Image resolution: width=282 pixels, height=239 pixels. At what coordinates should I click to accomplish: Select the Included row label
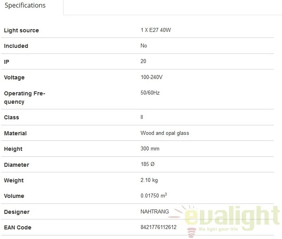coord(16,46)
